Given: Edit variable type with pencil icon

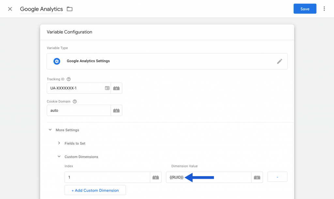Looking at the screenshot, I should click(280, 61).
